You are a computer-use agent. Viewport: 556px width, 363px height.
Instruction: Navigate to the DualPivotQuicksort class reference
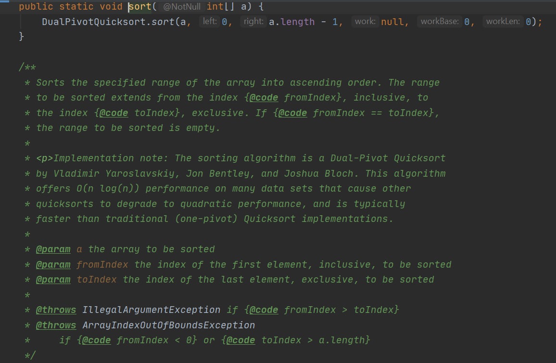tap(93, 22)
